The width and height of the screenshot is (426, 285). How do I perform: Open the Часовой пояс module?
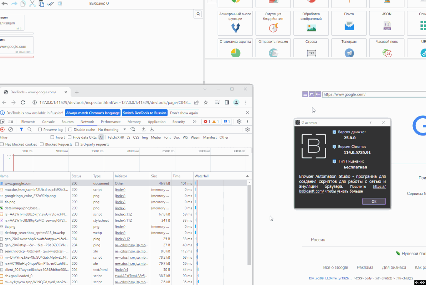(x=387, y=48)
